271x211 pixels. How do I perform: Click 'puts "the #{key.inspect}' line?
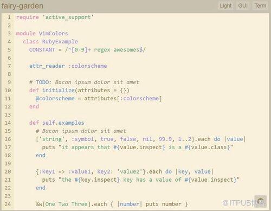point(141,180)
